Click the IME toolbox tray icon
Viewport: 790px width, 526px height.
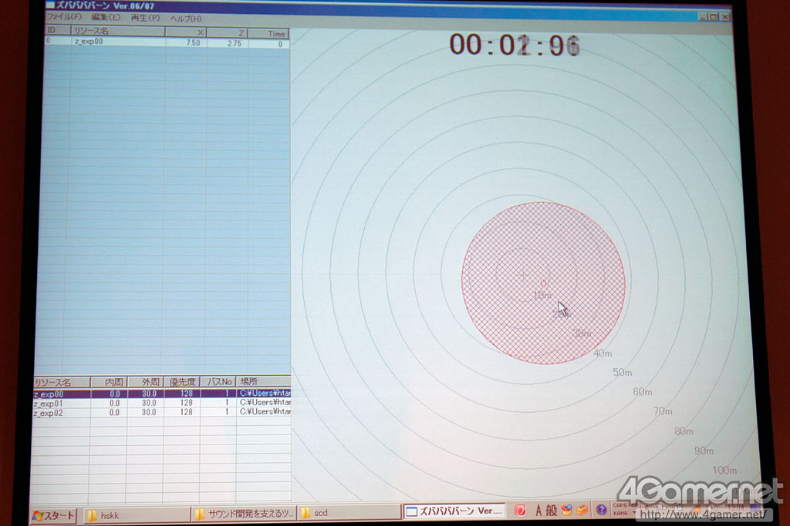[x=567, y=510]
